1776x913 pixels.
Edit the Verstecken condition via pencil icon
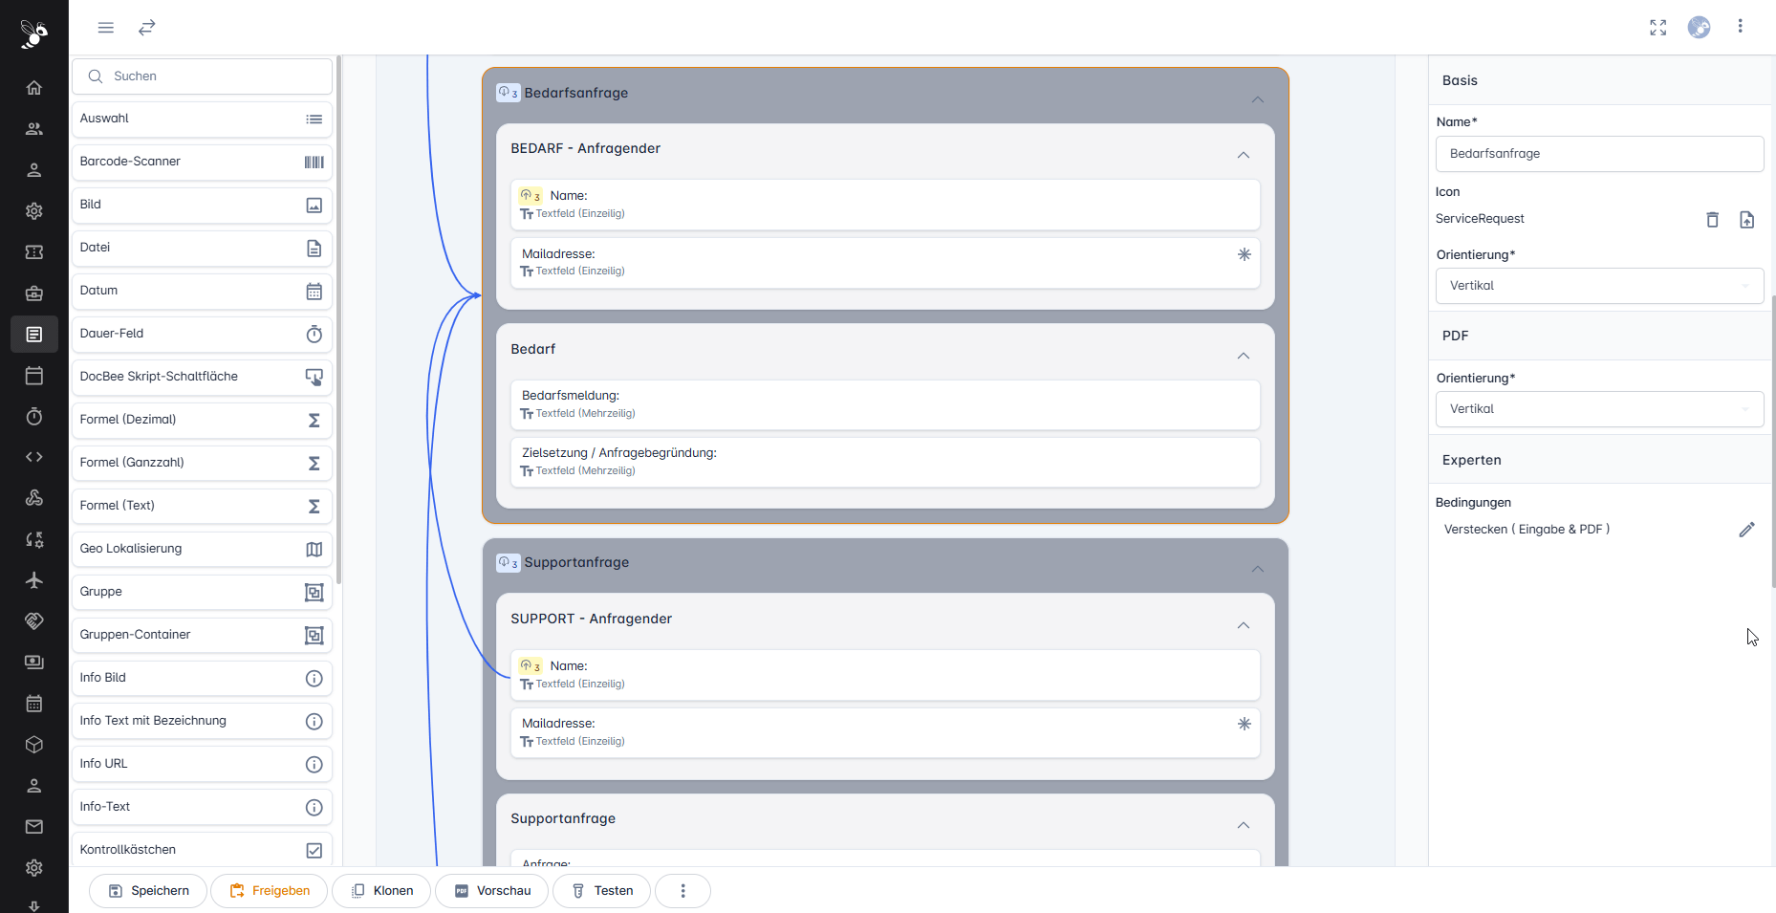(1747, 529)
